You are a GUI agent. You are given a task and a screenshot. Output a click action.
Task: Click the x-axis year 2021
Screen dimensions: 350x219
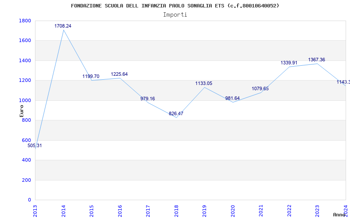pos(261,211)
